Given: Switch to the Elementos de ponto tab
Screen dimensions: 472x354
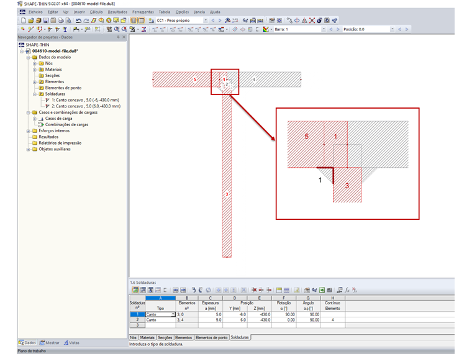Looking at the screenshot, I should [x=211, y=337].
